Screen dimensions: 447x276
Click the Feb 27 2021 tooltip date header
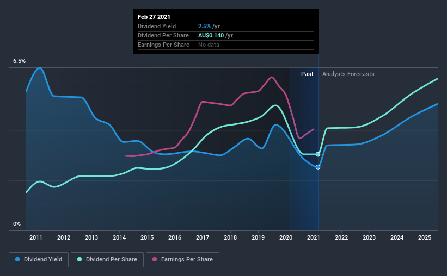coord(154,17)
